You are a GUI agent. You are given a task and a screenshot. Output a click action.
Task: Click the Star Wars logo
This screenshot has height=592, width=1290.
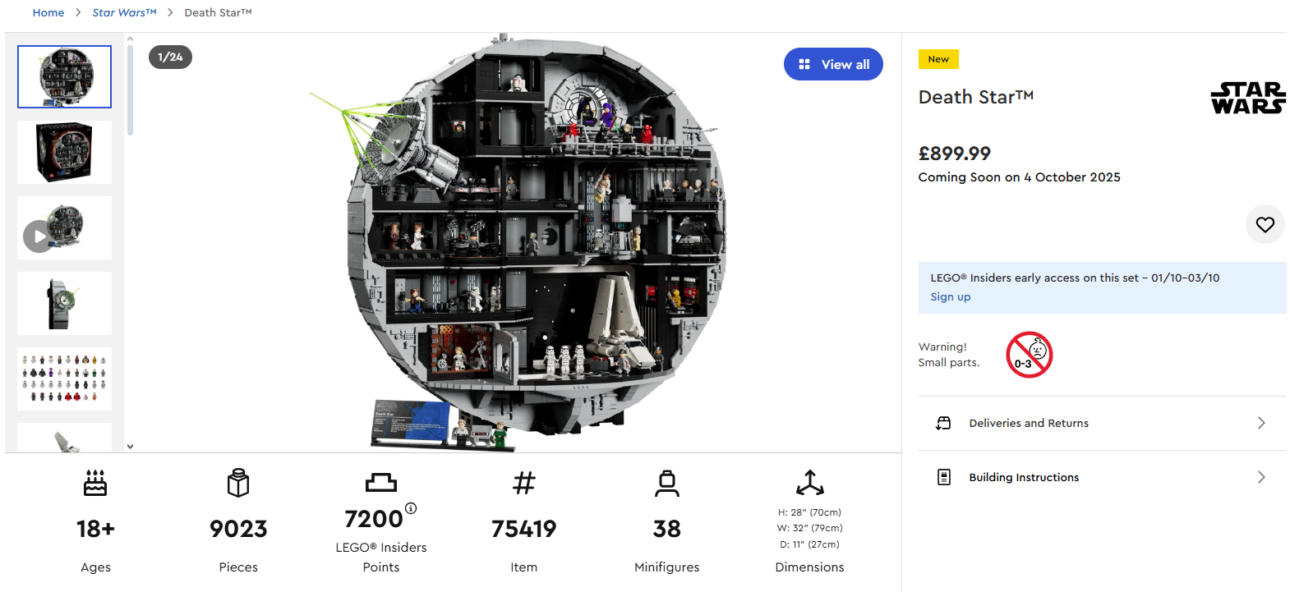[1247, 98]
